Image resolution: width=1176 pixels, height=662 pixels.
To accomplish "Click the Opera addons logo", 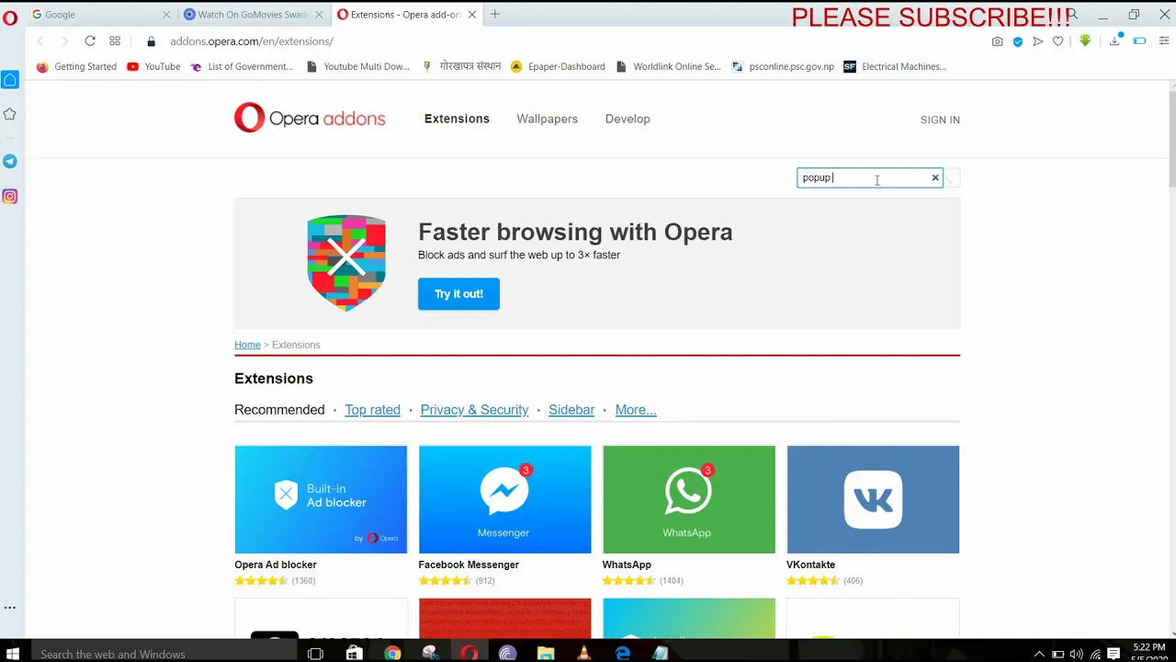I will tap(310, 118).
